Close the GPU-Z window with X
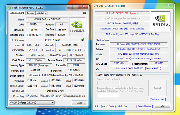 click(83, 7)
